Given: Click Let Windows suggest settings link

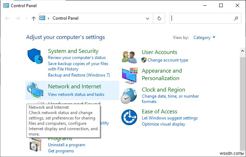Looking at the screenshot, I should pos(169,118).
